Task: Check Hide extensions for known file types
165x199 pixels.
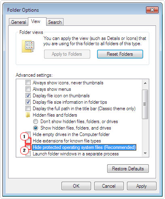Action: [28, 141]
